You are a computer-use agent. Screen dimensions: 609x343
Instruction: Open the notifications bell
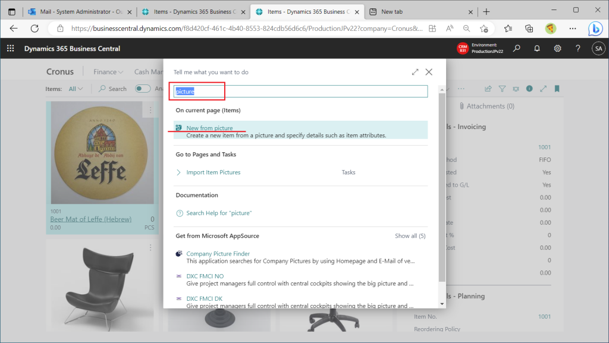click(x=537, y=49)
